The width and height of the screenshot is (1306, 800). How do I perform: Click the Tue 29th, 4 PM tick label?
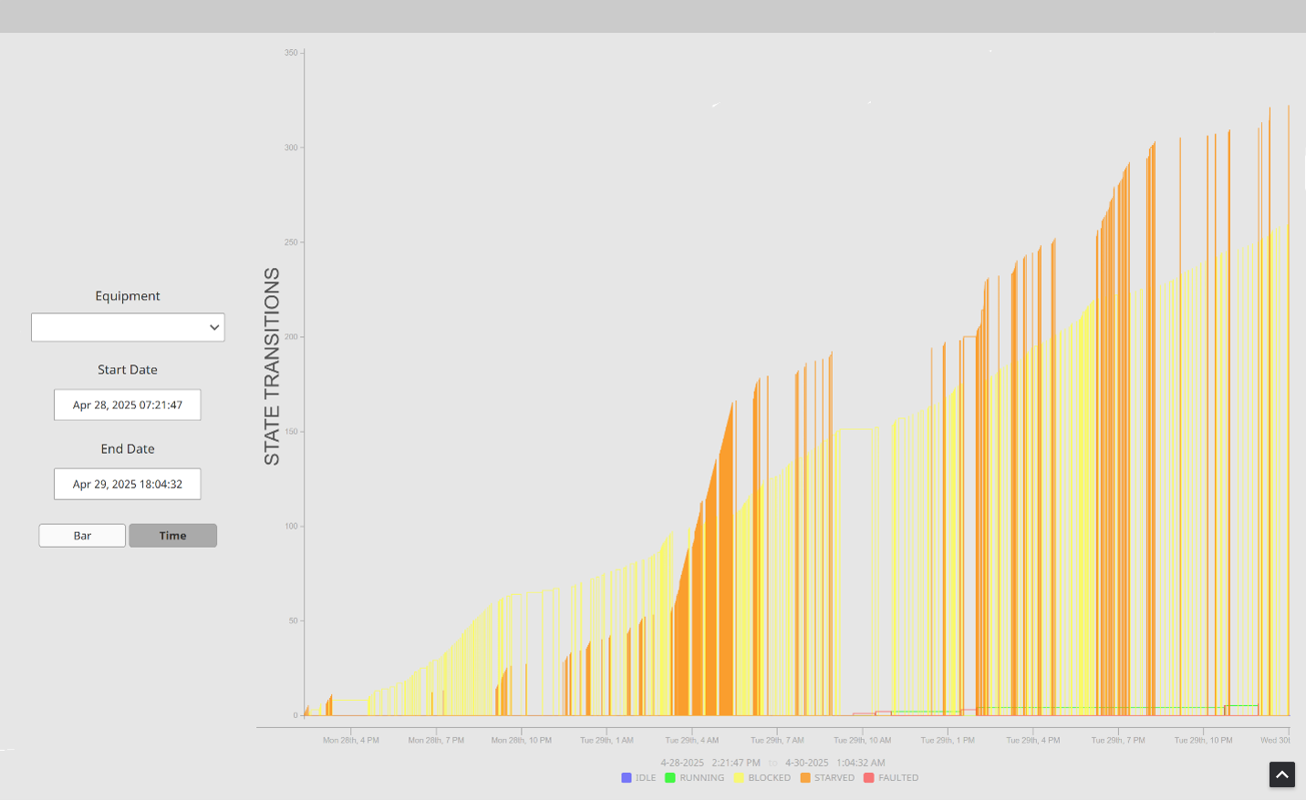point(1033,740)
